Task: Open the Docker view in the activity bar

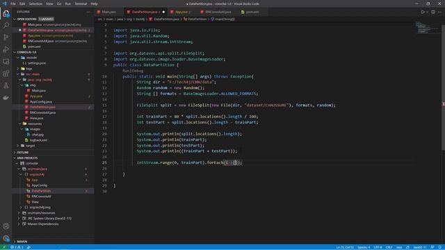Action: pyautogui.click(x=6, y=97)
